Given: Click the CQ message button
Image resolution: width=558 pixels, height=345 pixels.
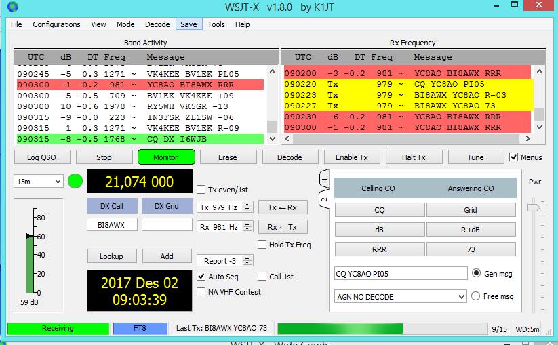Looking at the screenshot, I should (x=380, y=210).
